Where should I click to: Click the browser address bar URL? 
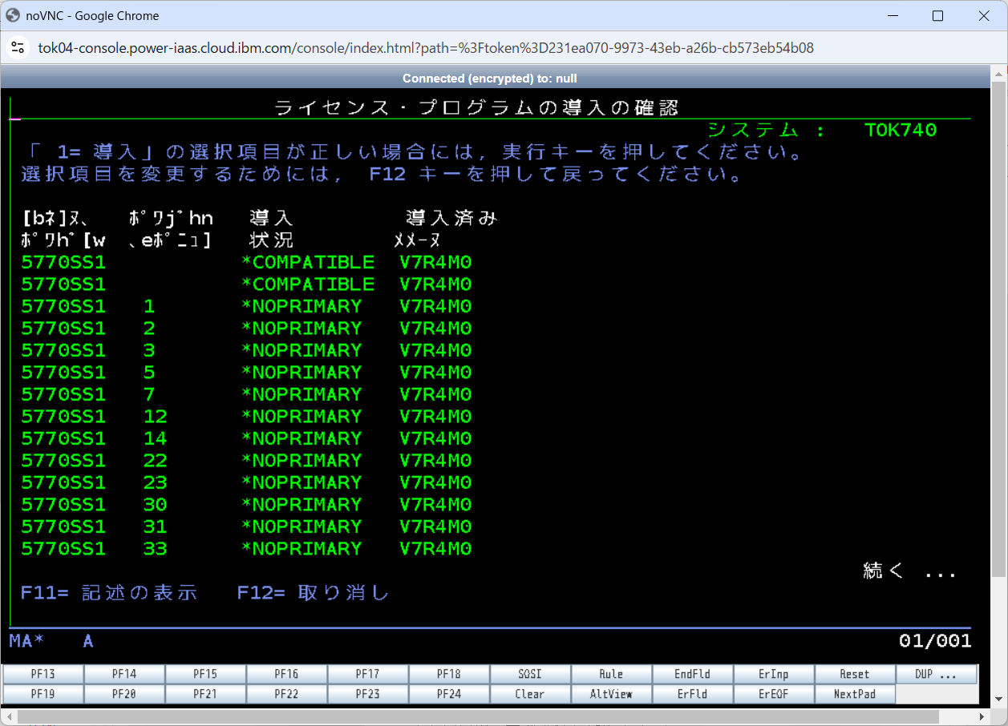[426, 48]
